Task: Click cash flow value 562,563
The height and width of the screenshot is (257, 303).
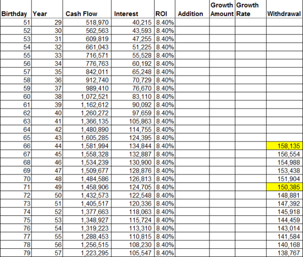Action: (97, 31)
